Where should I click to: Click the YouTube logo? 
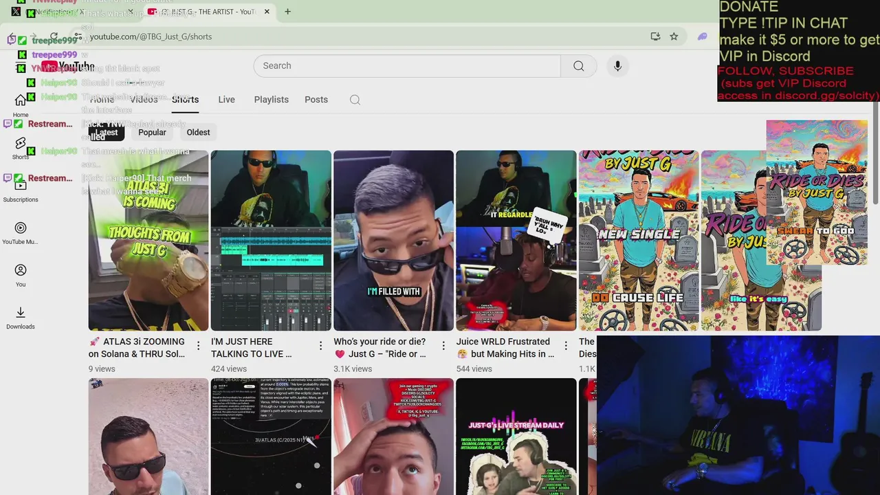67,66
